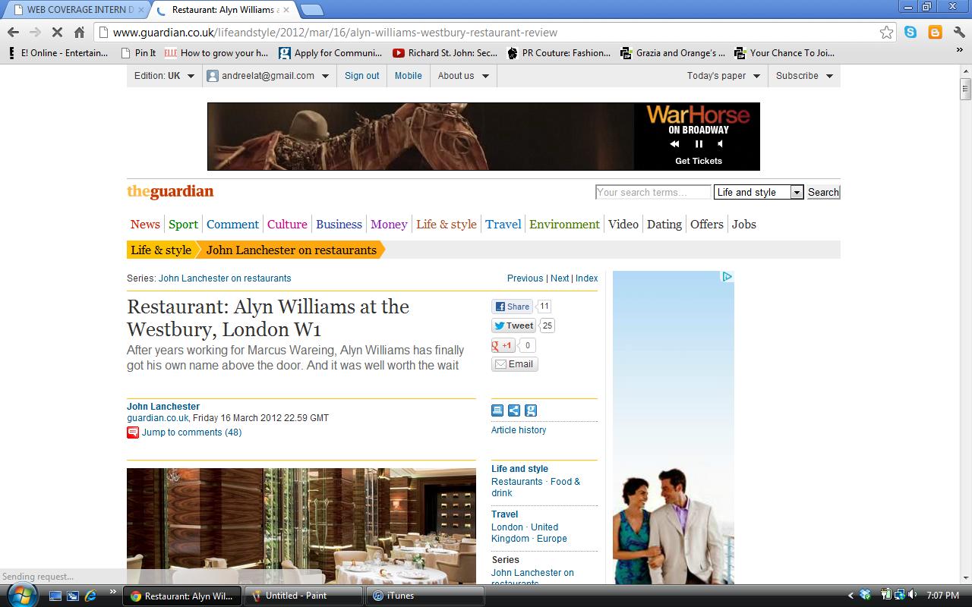This screenshot has height=607, width=972.
Task: Switch to the iTunes taskbar button
Action: (x=425, y=596)
